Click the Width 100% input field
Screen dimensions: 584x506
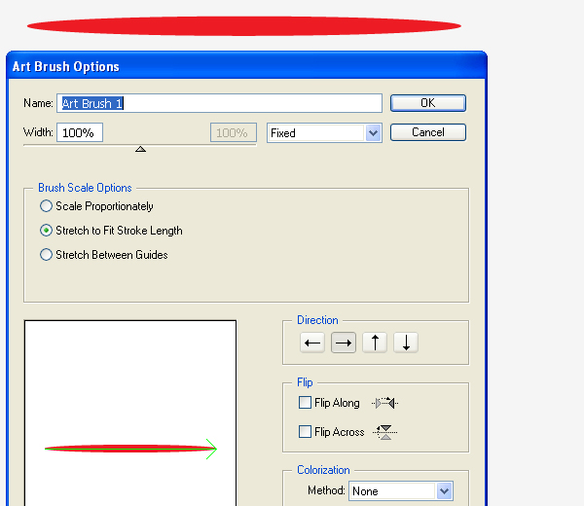coord(80,132)
